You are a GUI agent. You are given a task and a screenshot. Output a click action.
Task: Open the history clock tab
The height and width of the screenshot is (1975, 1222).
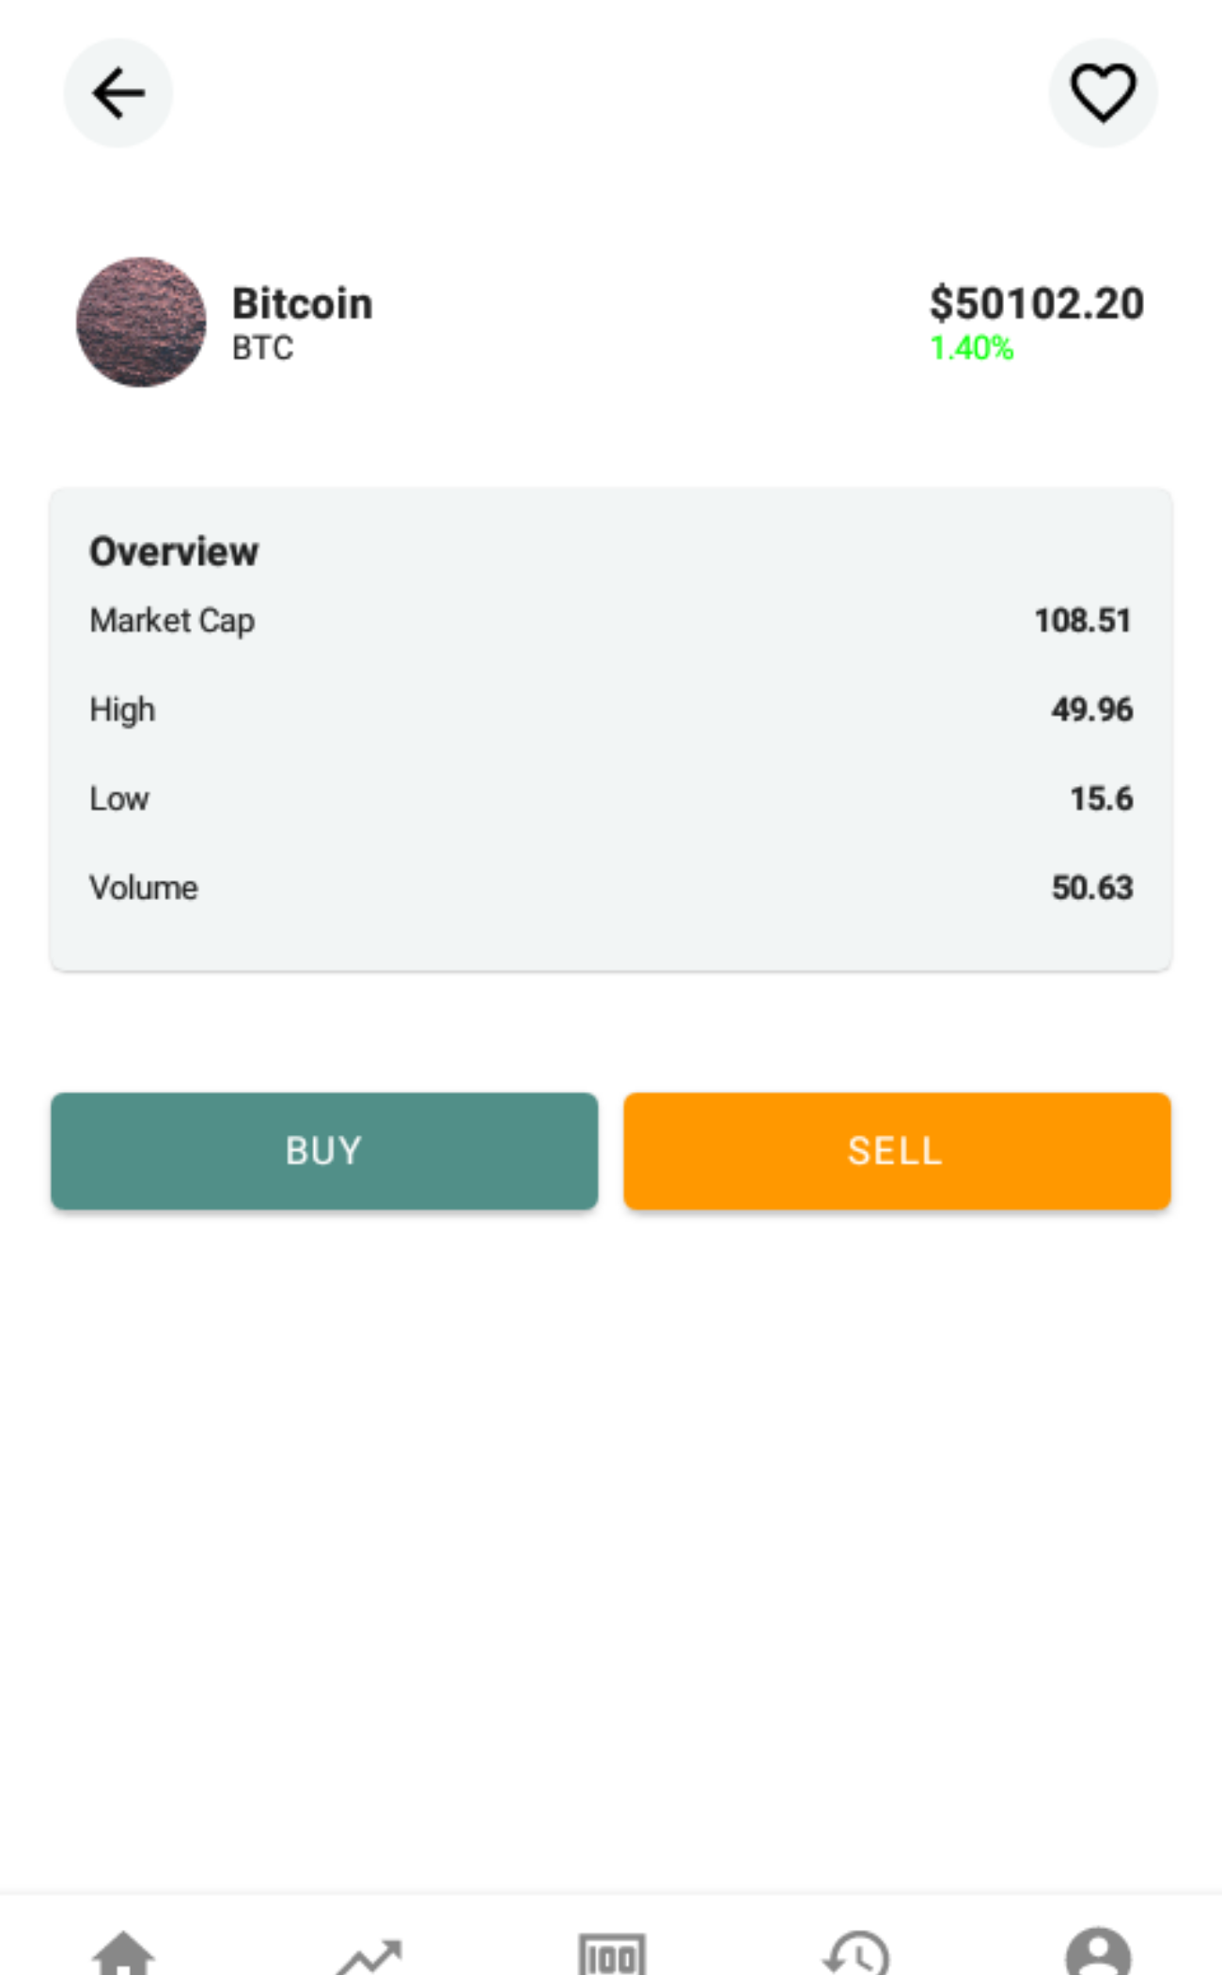(x=855, y=1952)
